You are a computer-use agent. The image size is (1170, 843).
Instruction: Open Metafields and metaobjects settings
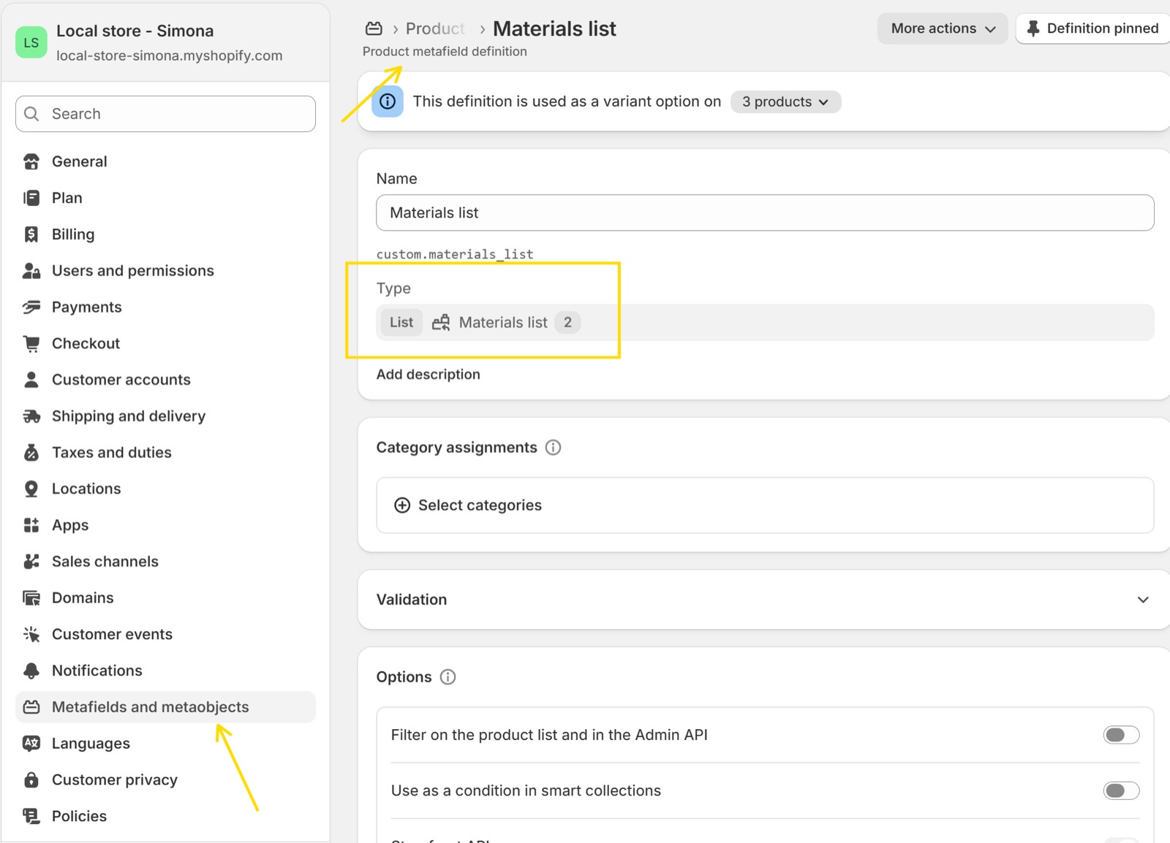pyautogui.click(x=165, y=707)
